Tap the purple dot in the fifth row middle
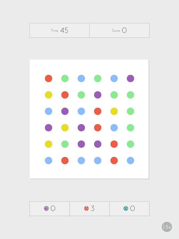Screen dimensions: 179x239 tap(81, 144)
